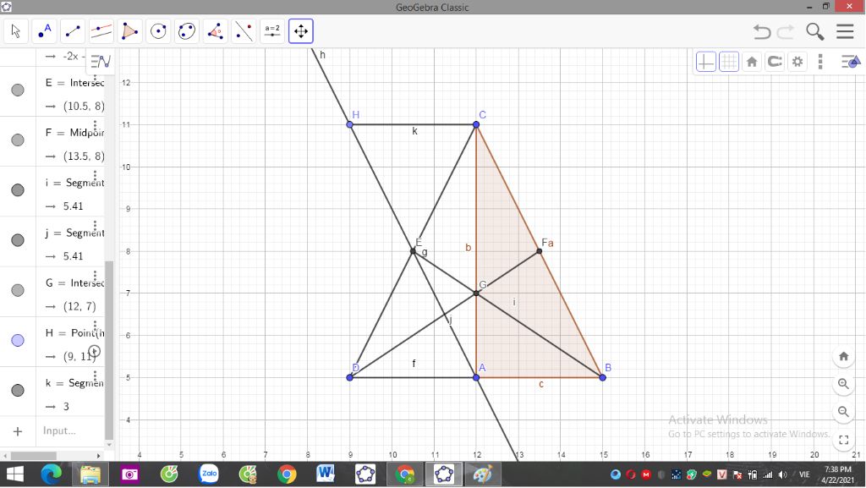Screen dimensions: 866x488
Task: Toggle visibility of object F Midpoint
Action: point(18,140)
